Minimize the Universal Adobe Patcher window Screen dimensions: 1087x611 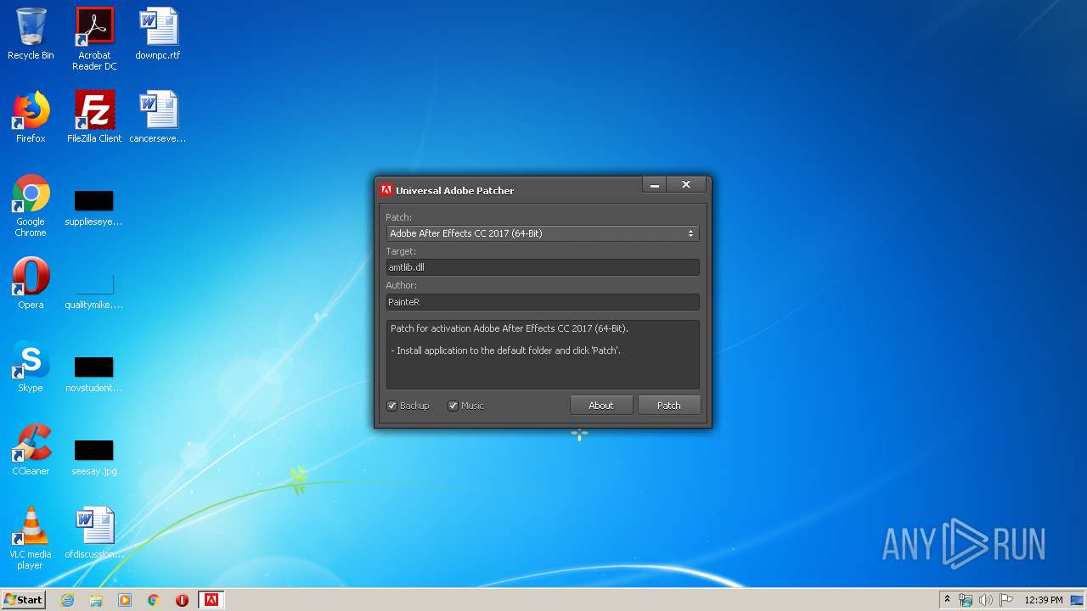pyautogui.click(x=654, y=185)
